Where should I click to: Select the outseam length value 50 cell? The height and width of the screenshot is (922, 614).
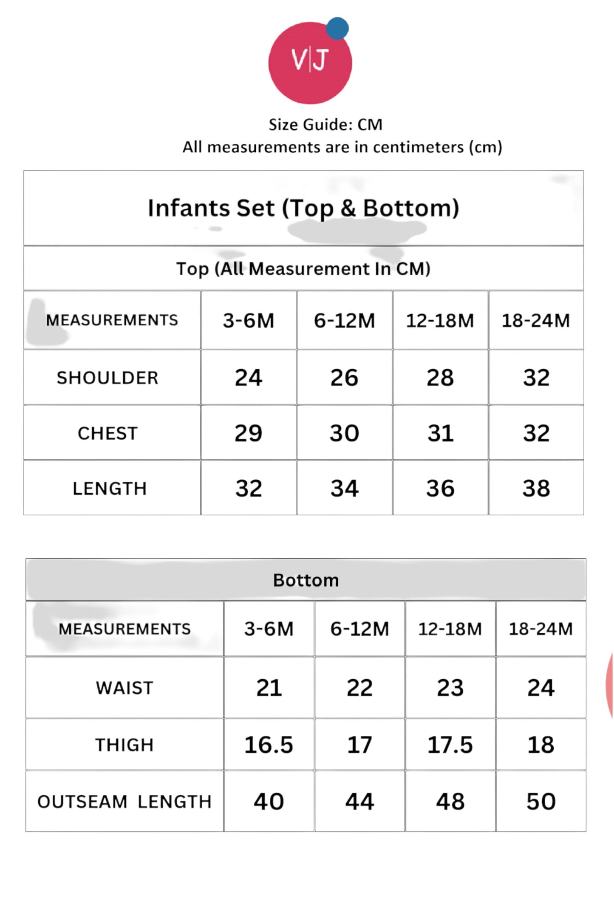click(540, 802)
